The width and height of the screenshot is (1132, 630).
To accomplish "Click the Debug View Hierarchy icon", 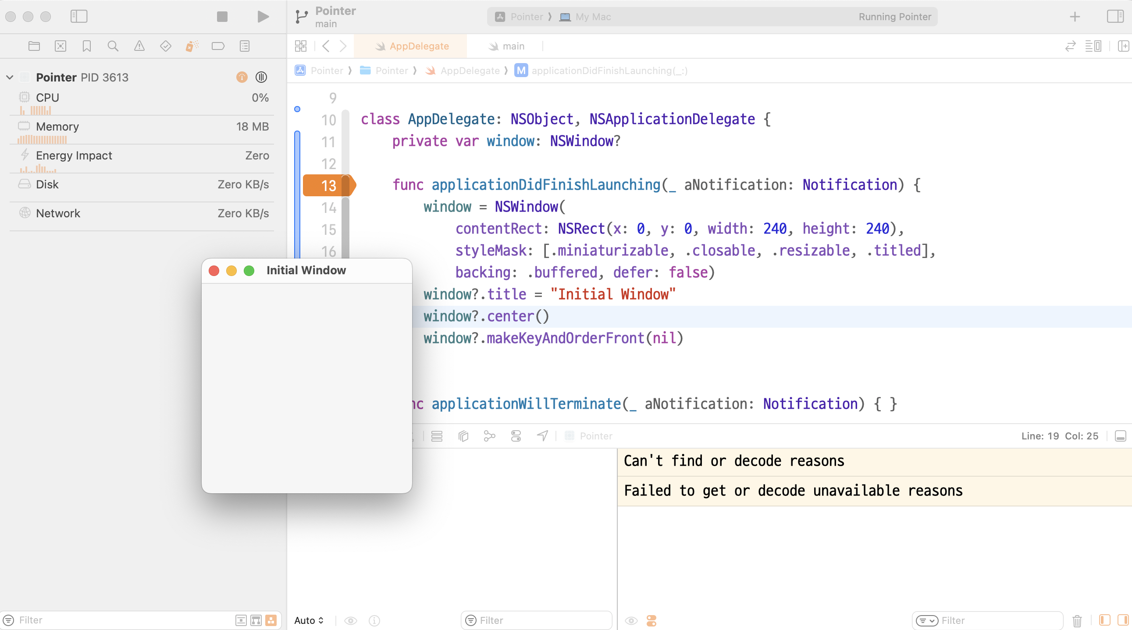I will (463, 436).
